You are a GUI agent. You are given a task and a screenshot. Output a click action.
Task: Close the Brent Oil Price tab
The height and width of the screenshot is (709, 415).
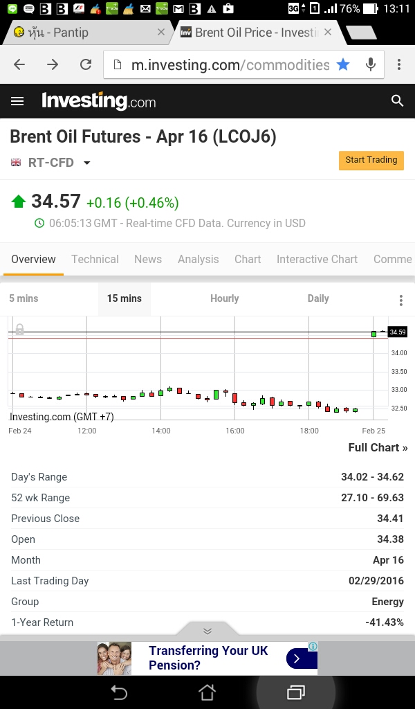tap(328, 32)
